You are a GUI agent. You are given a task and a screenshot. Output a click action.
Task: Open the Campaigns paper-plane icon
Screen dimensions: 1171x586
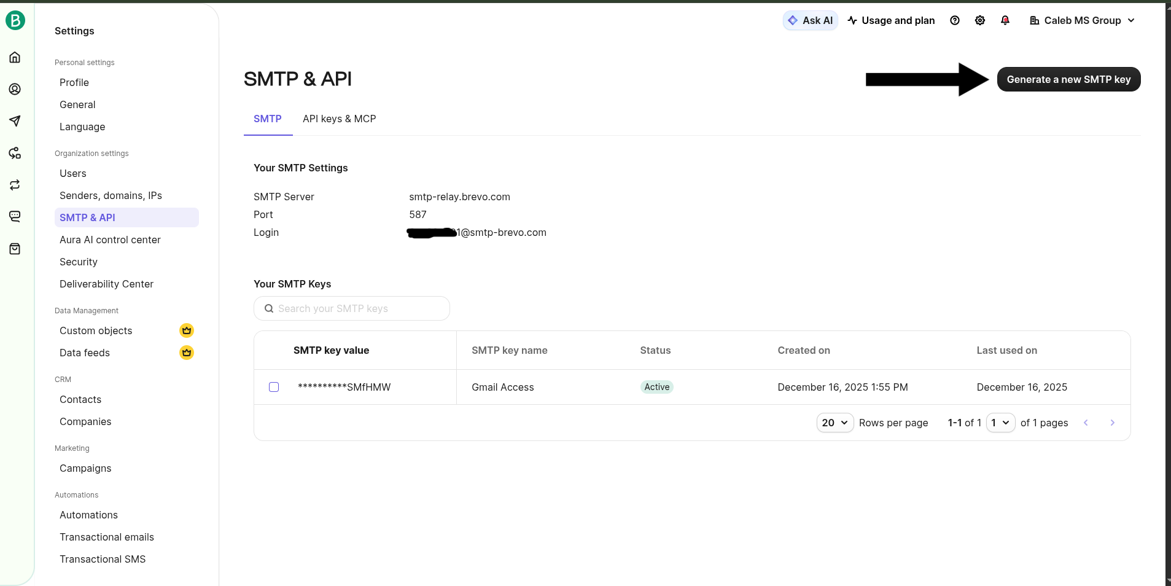(x=15, y=121)
